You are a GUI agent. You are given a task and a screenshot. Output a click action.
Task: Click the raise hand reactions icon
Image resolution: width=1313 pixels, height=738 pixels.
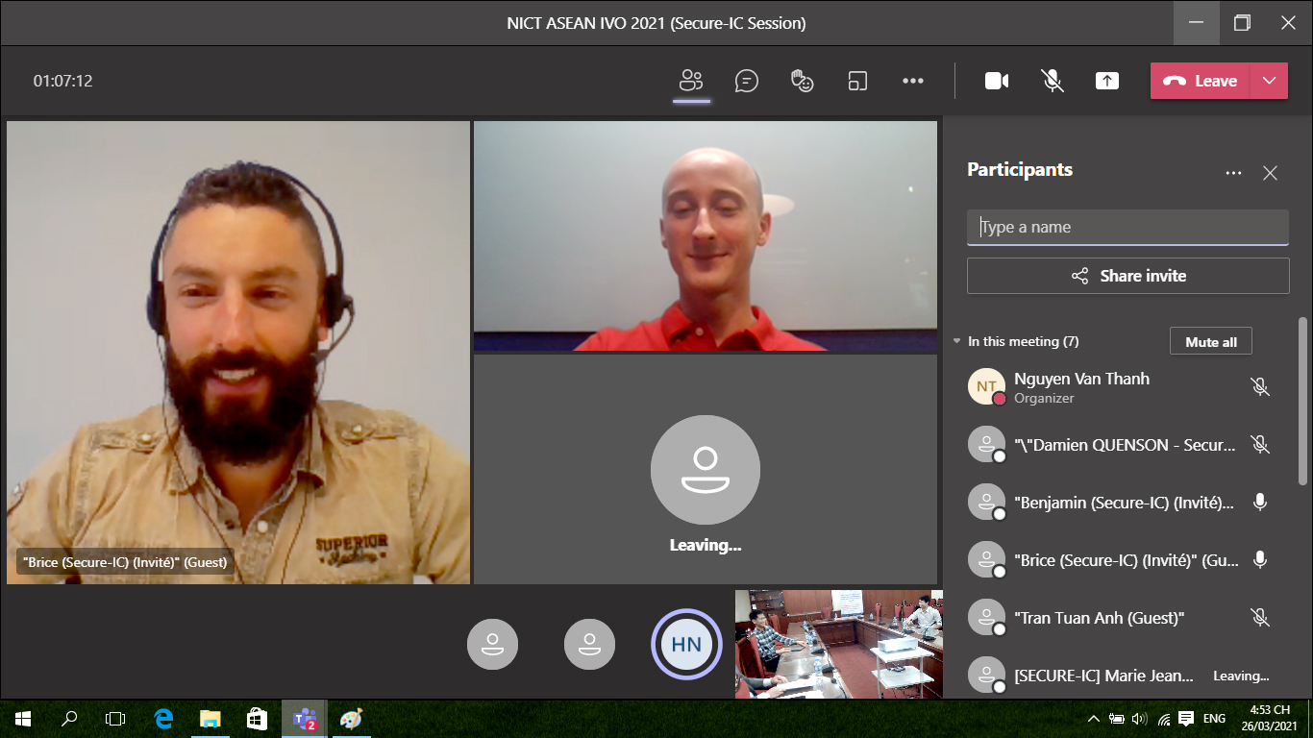[x=802, y=82]
